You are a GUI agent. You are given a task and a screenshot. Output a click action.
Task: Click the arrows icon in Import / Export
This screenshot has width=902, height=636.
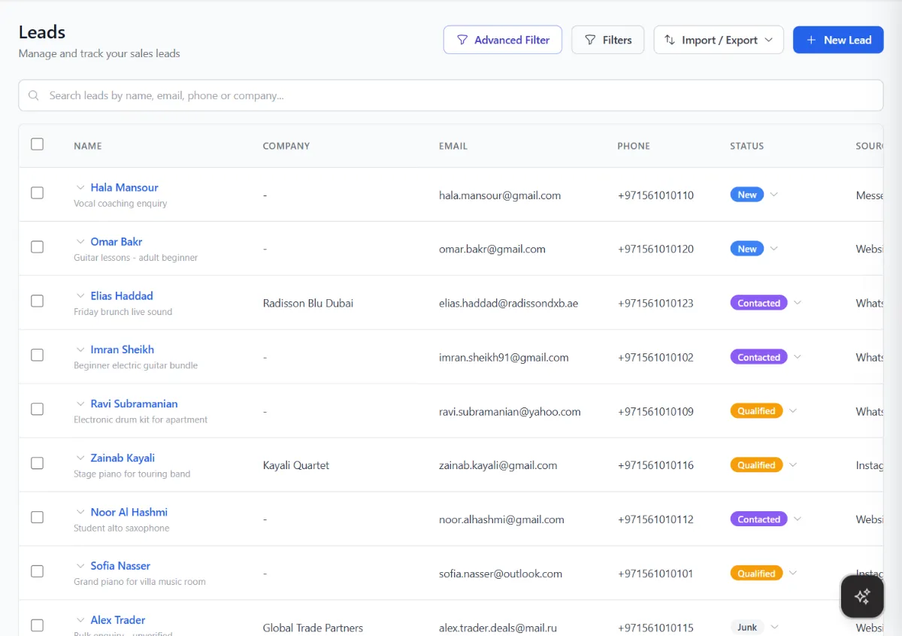(x=670, y=40)
